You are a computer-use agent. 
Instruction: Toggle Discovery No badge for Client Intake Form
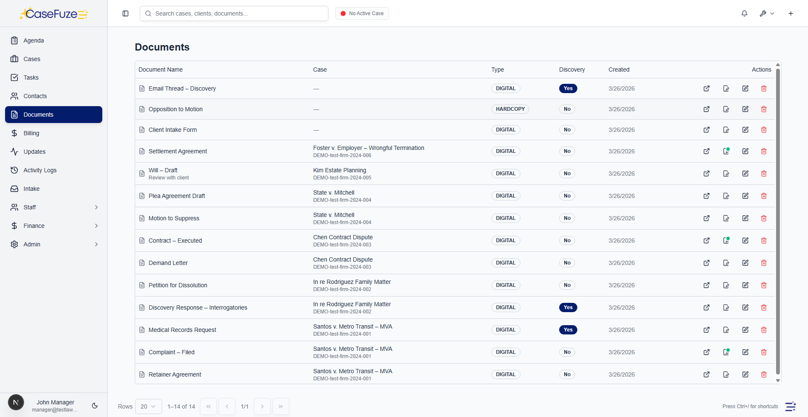tap(567, 130)
